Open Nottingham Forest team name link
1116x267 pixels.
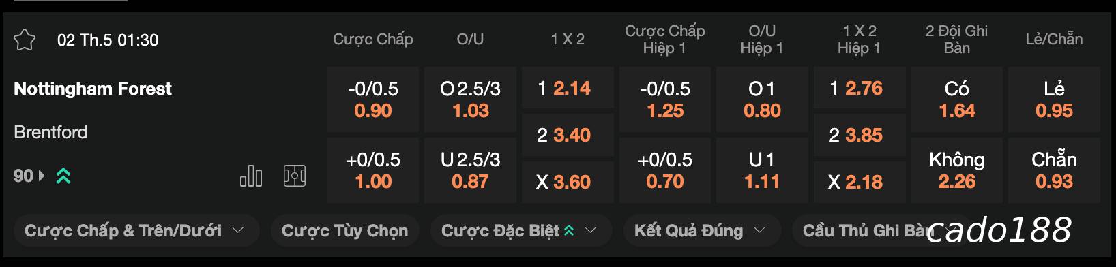click(x=93, y=89)
